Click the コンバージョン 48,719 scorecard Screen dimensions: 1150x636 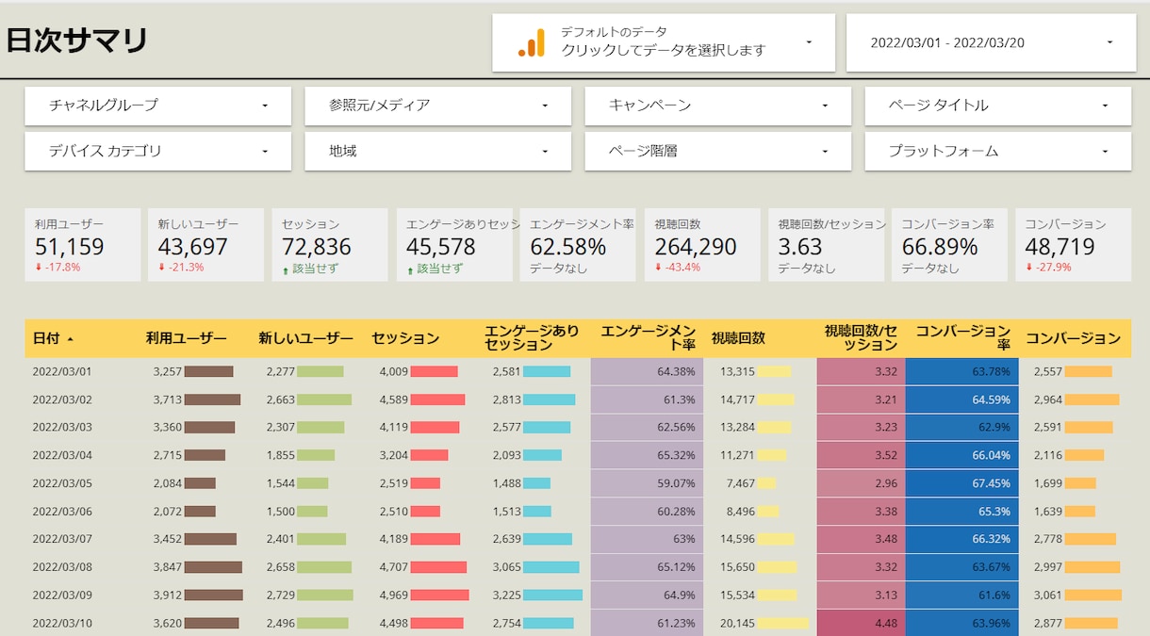pyautogui.click(x=1074, y=245)
